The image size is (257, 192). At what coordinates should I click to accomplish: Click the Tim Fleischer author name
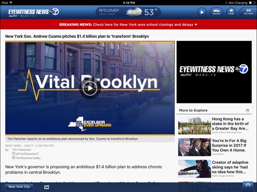(21, 150)
